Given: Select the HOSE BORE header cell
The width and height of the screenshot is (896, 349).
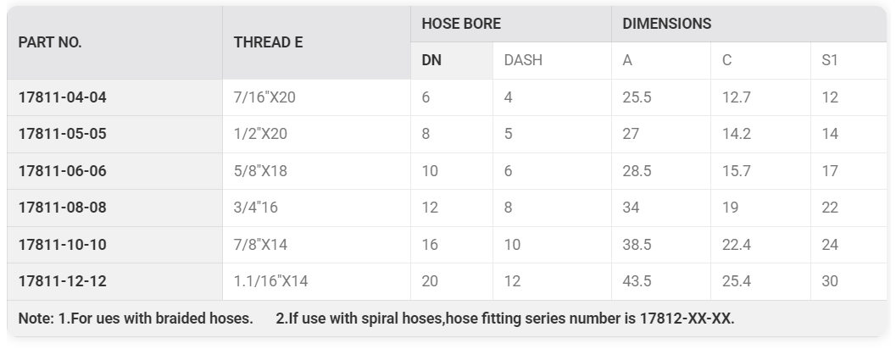Looking at the screenshot, I should (511, 24).
